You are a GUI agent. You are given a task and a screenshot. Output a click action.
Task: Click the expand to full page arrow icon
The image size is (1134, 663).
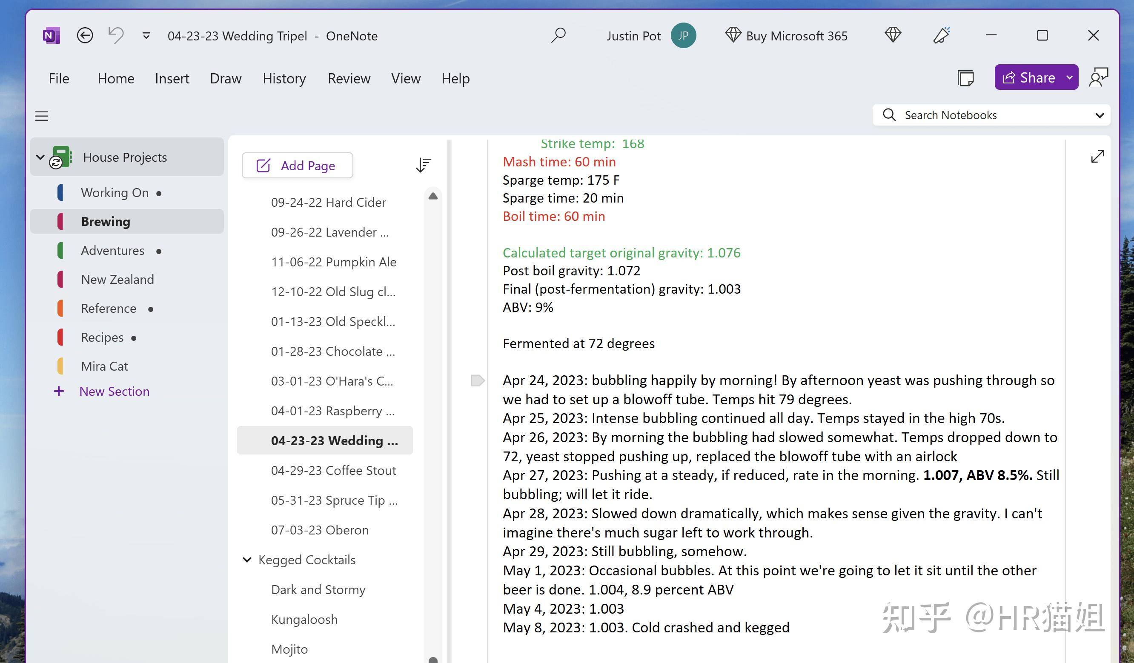tap(1097, 157)
